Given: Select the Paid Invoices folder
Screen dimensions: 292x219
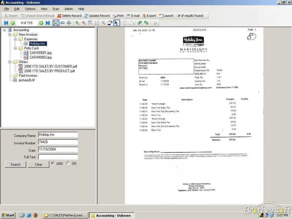Looking at the screenshot, I should click(28, 75).
